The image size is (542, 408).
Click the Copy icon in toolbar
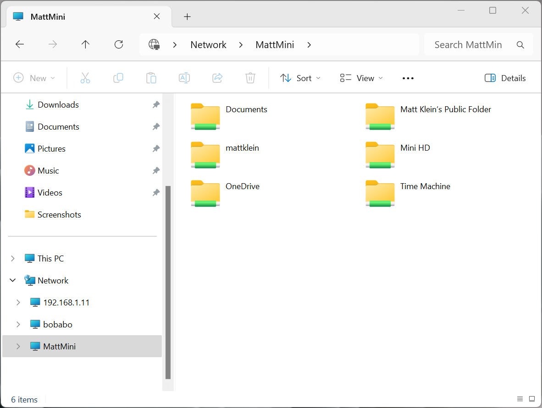(118, 78)
